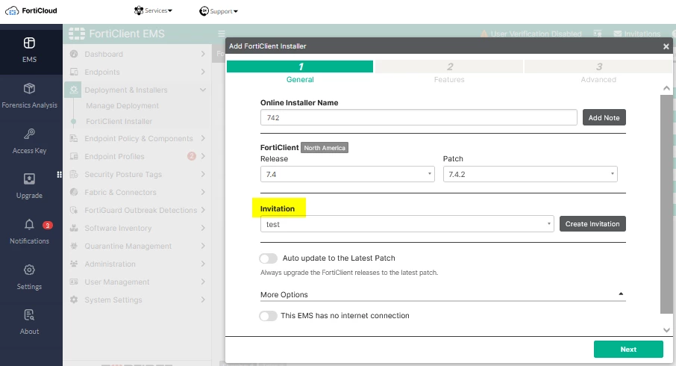Open the Support dropdown menu

[x=219, y=11]
